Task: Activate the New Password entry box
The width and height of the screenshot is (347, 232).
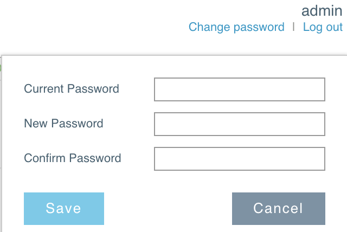Action: click(x=240, y=124)
